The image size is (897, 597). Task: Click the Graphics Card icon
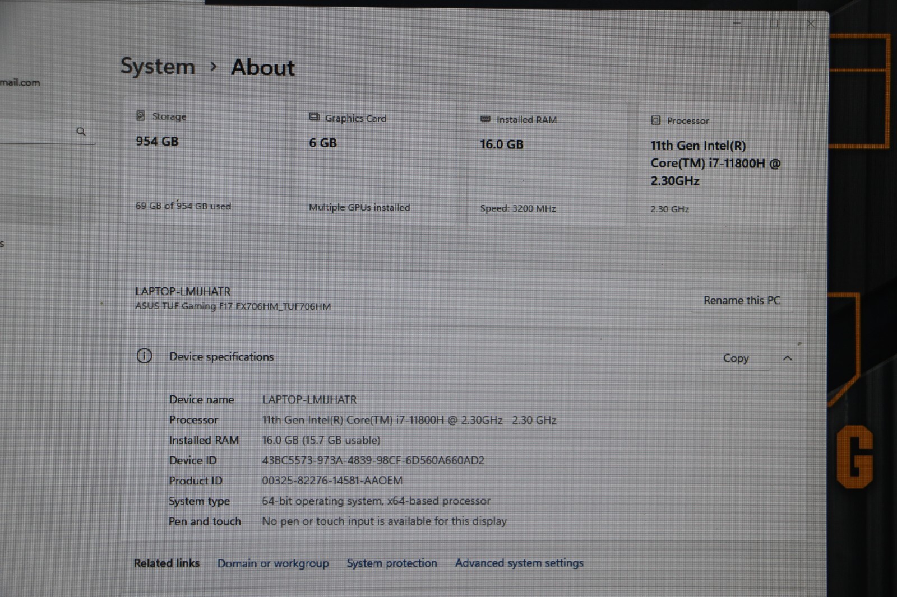click(x=314, y=117)
